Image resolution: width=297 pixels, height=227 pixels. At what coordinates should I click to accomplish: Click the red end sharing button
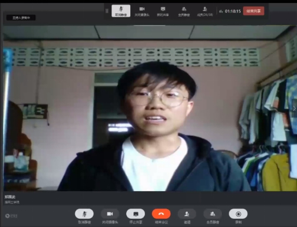pos(254,11)
